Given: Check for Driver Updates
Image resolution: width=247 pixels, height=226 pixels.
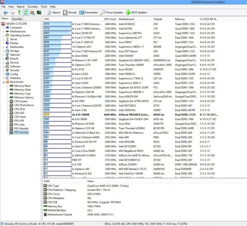Looking at the screenshot, I should (x=112, y=12).
